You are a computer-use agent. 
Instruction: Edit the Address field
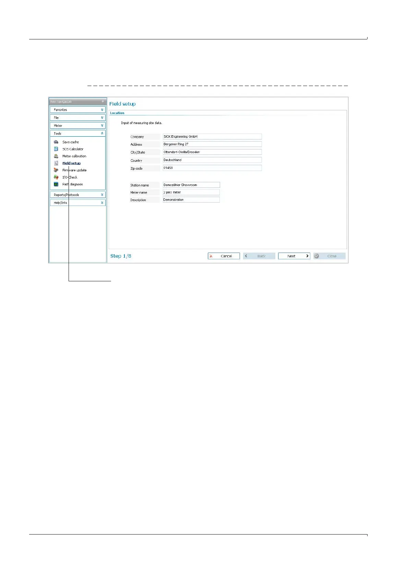(x=212, y=144)
